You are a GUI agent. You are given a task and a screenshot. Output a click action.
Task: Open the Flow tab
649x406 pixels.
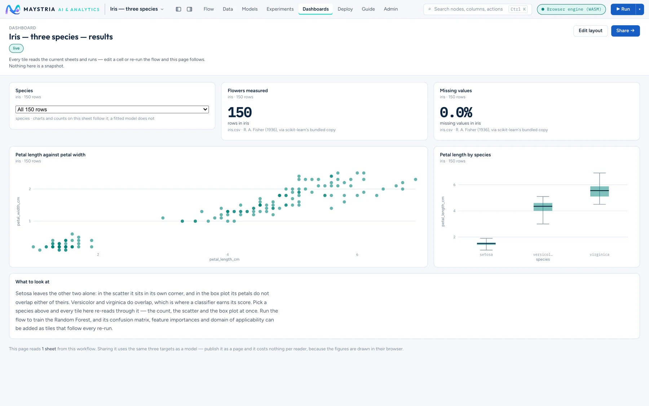click(x=208, y=9)
